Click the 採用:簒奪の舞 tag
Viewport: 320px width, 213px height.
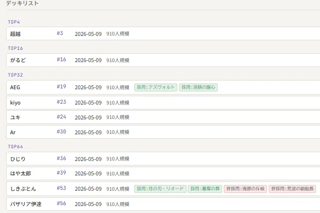[205, 189]
